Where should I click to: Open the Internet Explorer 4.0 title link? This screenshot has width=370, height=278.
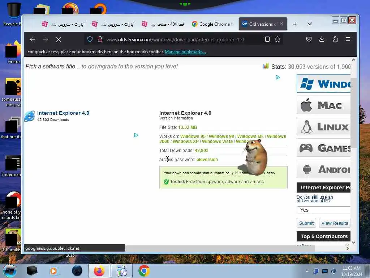tap(63, 113)
